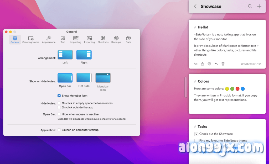The width and height of the screenshot is (269, 164).
Task: Open Hello note settings gear icon
Action: [209, 64]
